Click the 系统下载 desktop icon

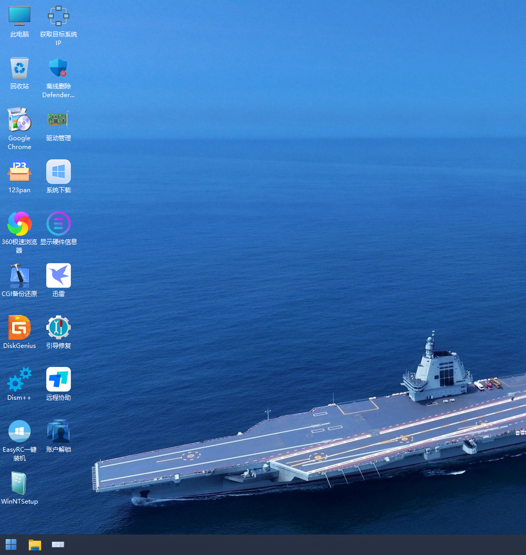pos(59,172)
